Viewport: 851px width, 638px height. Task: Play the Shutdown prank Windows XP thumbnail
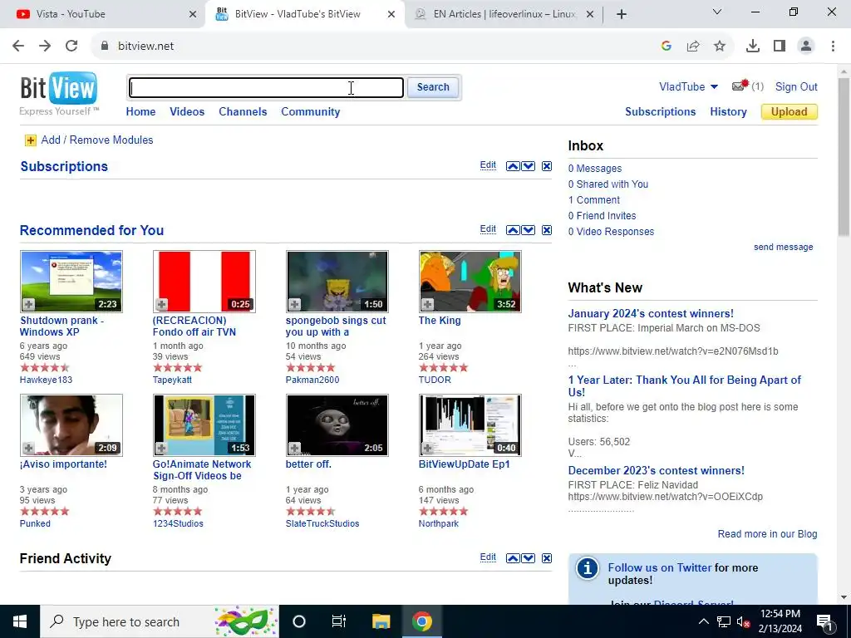[71, 281]
